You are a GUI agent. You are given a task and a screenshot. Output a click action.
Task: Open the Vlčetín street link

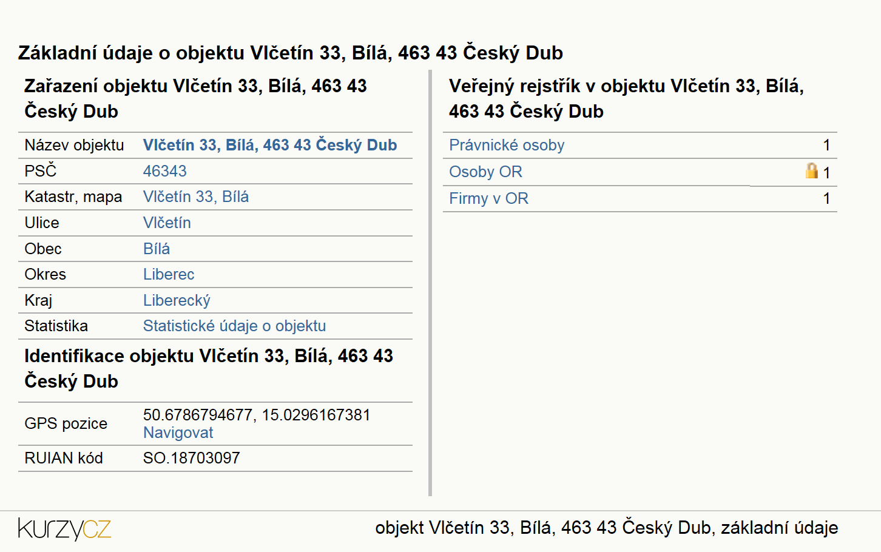(x=167, y=223)
